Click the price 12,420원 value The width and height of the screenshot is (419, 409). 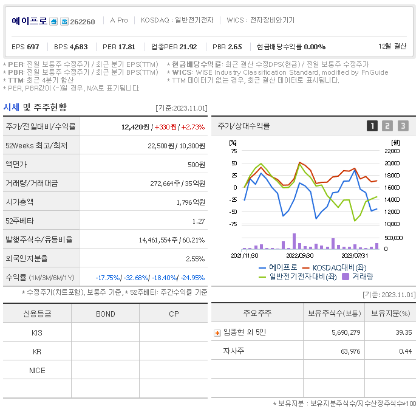point(135,127)
